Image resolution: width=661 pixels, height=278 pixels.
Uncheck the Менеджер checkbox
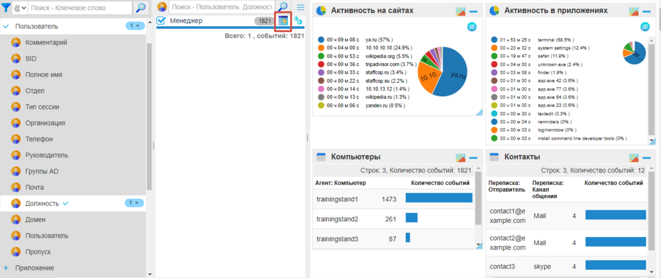pyautogui.click(x=161, y=21)
